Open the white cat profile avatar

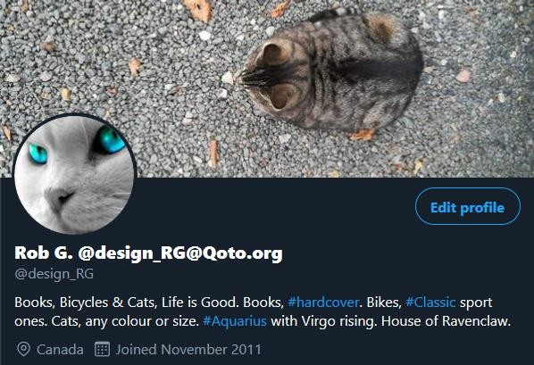click(x=75, y=174)
